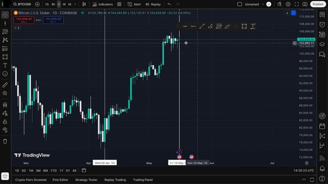The height and width of the screenshot is (184, 328).
Task: Enter fullscreen mode
Action: point(297,4)
